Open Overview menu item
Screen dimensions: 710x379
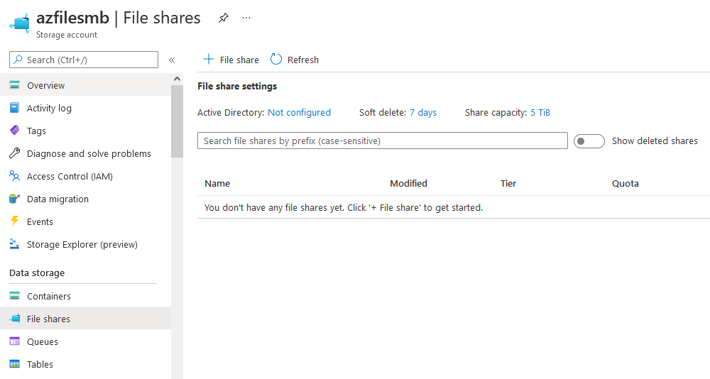pyautogui.click(x=86, y=85)
